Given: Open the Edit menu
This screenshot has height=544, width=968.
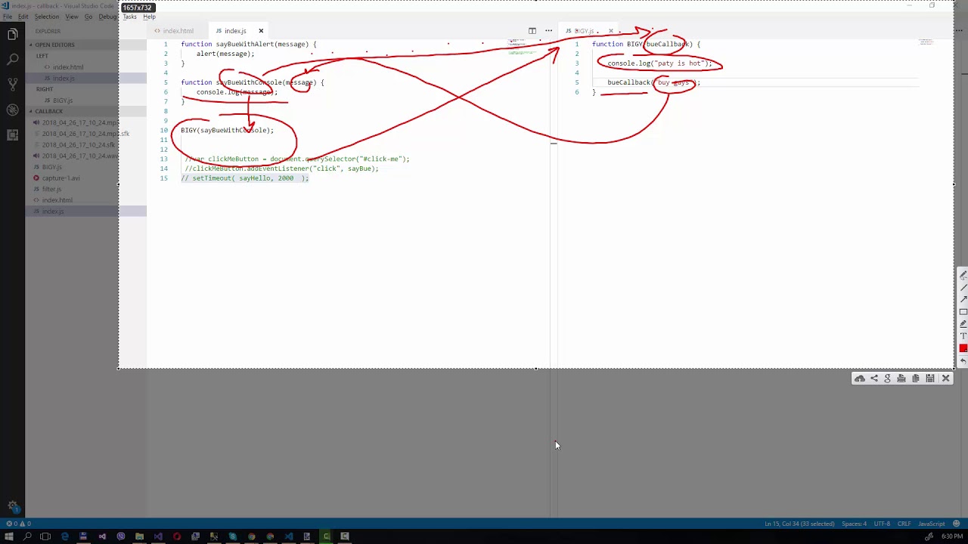Looking at the screenshot, I should pyautogui.click(x=23, y=17).
